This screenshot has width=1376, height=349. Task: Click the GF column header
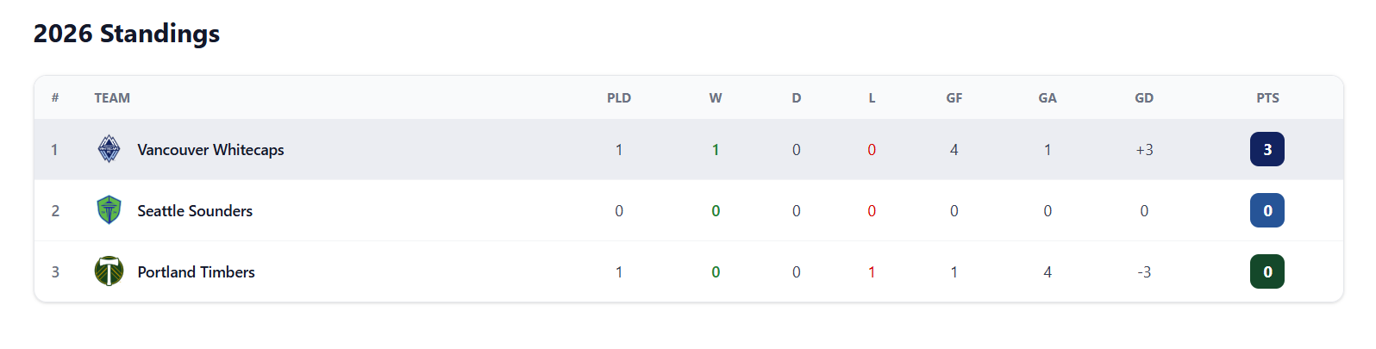[x=954, y=98]
